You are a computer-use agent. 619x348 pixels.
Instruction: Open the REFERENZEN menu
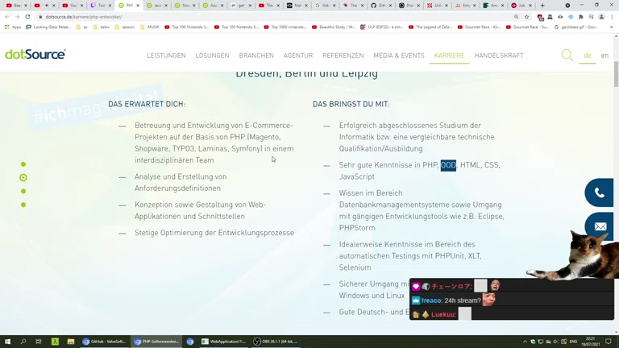click(x=343, y=56)
